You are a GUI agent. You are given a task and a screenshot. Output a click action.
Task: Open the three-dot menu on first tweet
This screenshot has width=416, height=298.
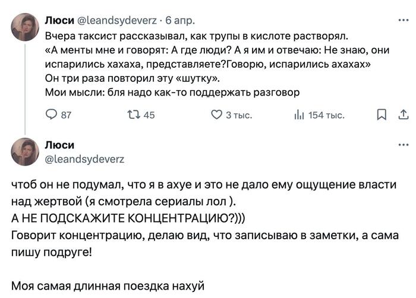point(403,19)
